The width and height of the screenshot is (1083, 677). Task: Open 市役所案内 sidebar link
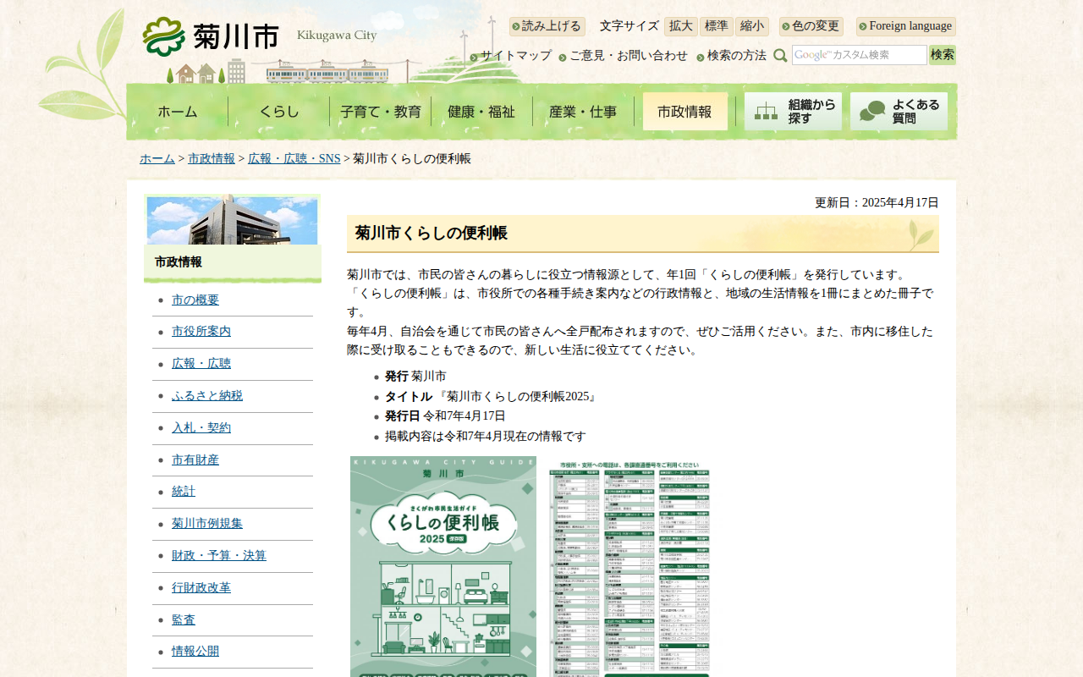click(201, 332)
